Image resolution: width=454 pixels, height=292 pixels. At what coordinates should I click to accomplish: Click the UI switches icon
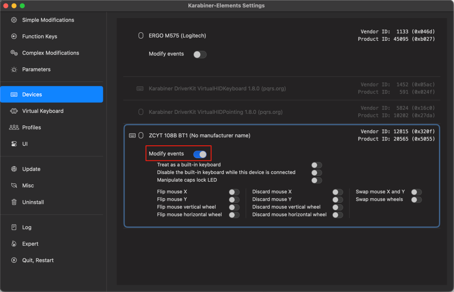click(x=14, y=144)
